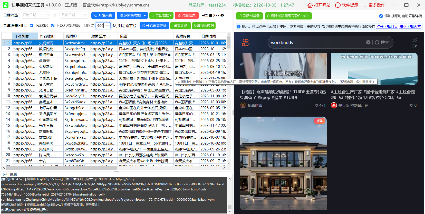Sort by 日期时间 column header
Screen dimensions: 425x214
213,36
